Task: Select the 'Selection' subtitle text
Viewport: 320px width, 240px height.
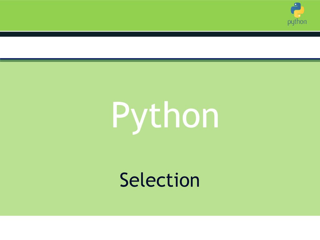Action: (x=160, y=180)
